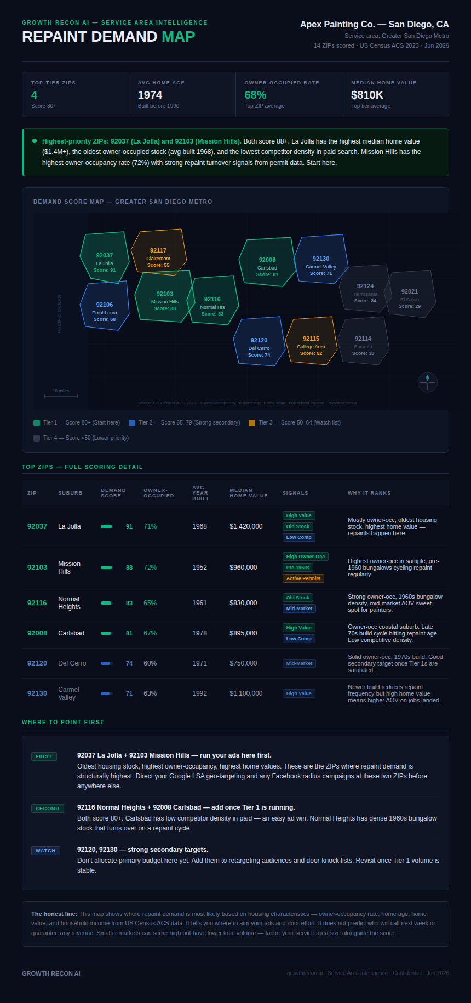471x1003 pixels.
Task: Select the blue Tier 2 legend swatch
Action: click(x=132, y=423)
